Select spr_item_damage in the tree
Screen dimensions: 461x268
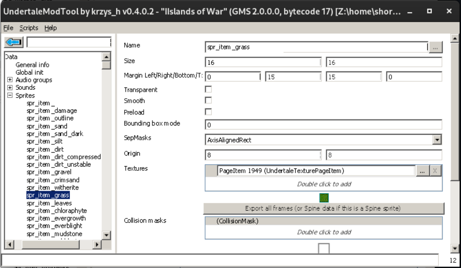[x=52, y=111]
